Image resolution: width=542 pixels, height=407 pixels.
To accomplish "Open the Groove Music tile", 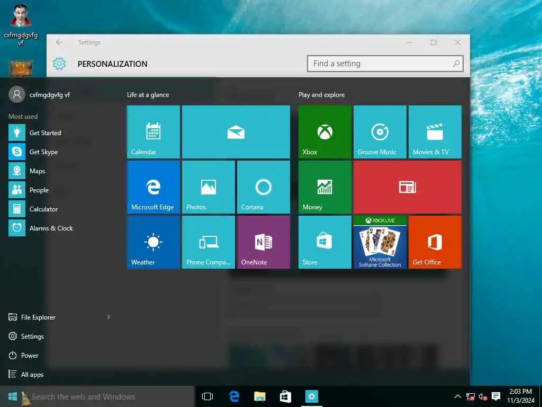I will (x=380, y=132).
